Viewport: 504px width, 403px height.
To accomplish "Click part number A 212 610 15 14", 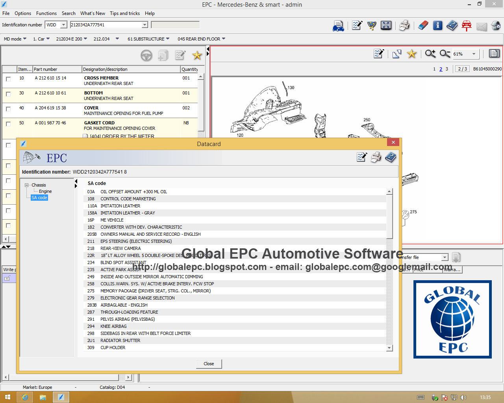I will pos(50,78).
